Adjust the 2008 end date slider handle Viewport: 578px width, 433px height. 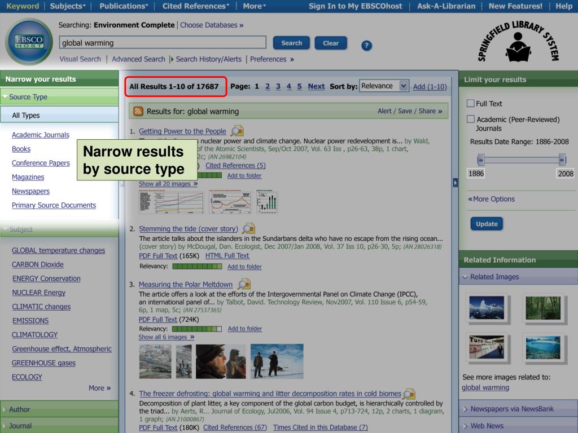coord(562,160)
